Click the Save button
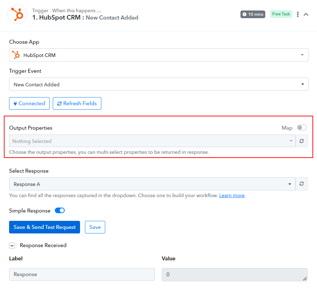 (95, 227)
